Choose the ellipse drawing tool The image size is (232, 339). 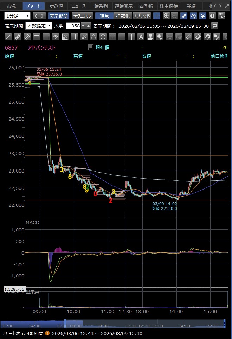[103, 37]
